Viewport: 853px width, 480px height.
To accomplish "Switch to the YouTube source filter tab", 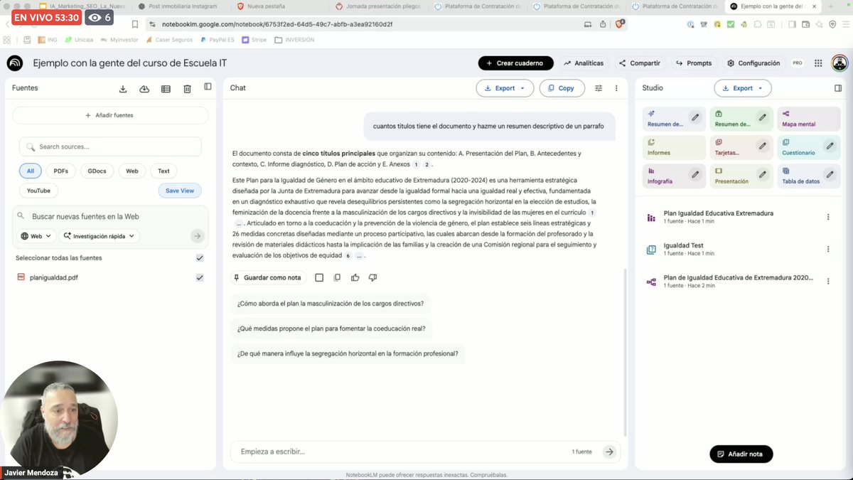I will pyautogui.click(x=38, y=190).
